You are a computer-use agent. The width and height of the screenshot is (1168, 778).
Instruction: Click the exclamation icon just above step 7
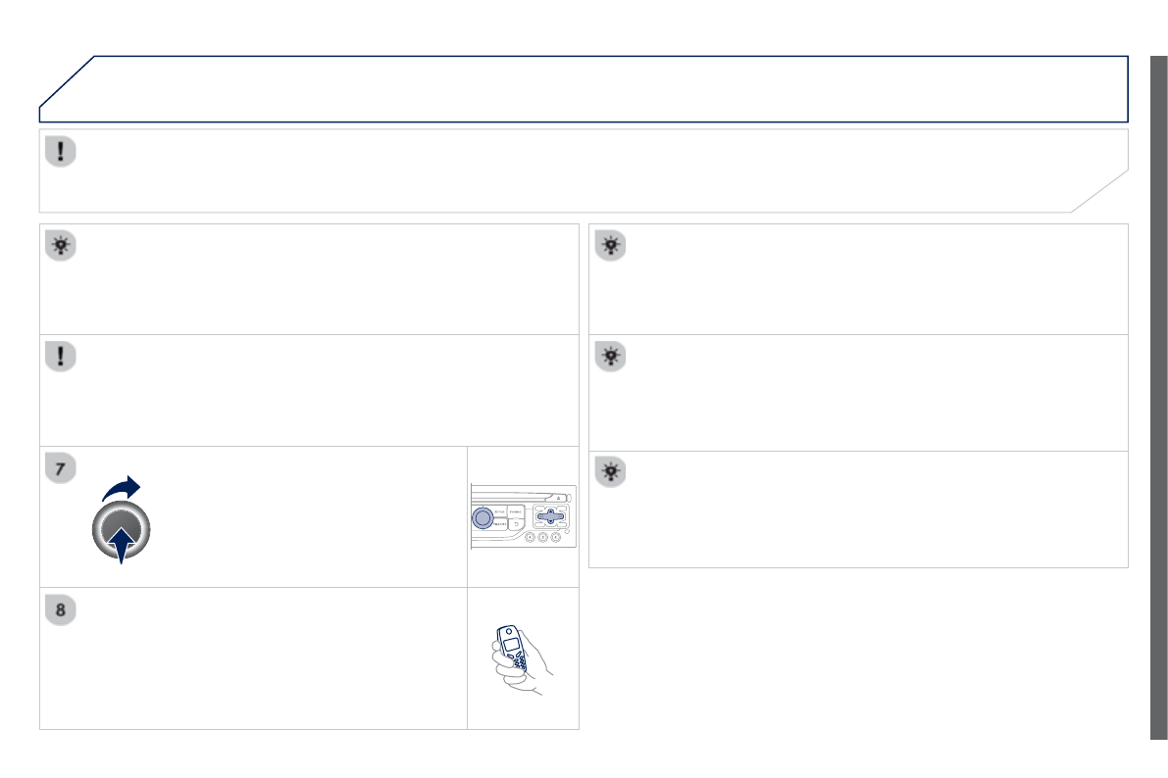[x=60, y=357]
